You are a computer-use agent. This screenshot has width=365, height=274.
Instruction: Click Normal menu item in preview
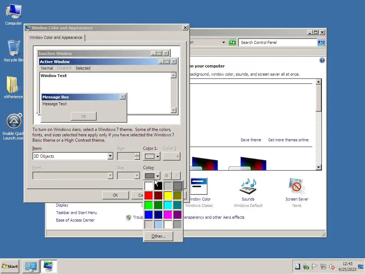[x=47, y=68]
